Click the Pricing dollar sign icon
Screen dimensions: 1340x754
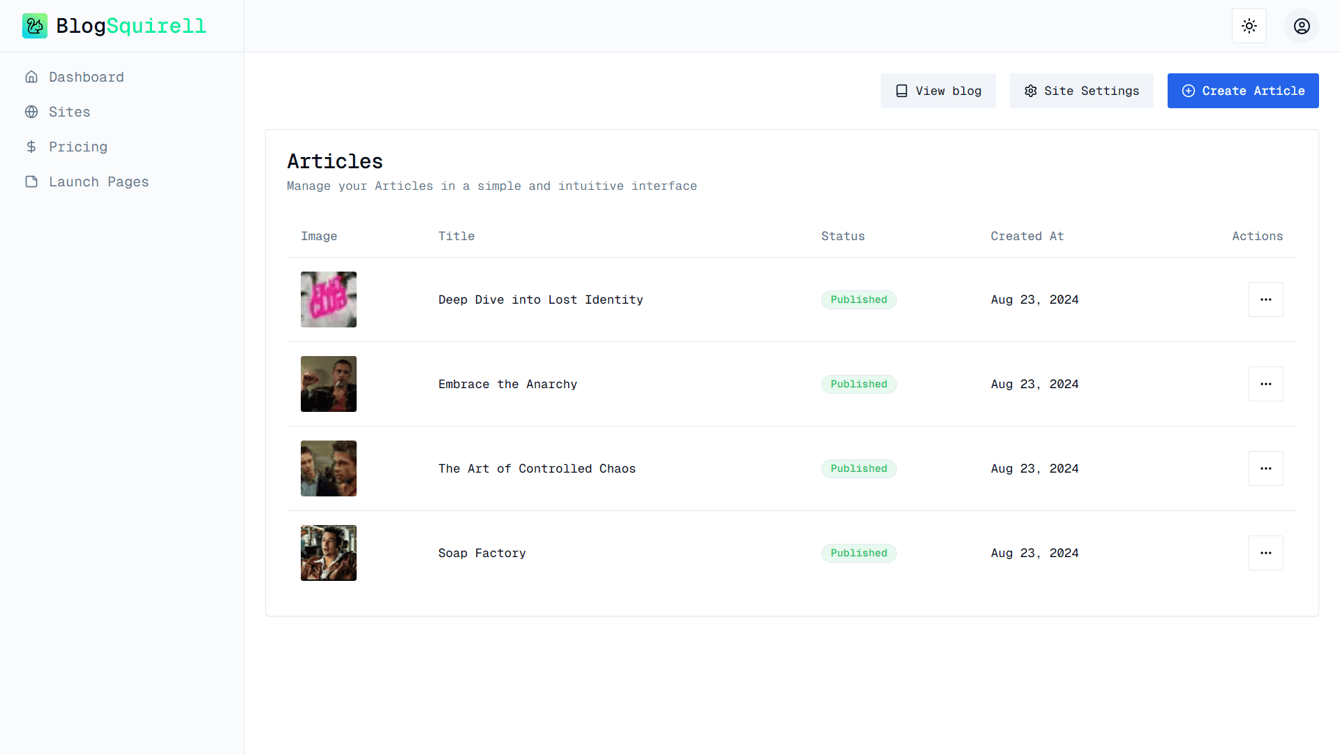pos(31,147)
